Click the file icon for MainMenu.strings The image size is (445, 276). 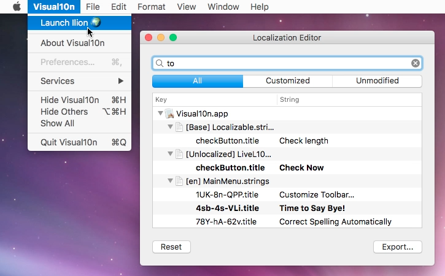point(179,181)
